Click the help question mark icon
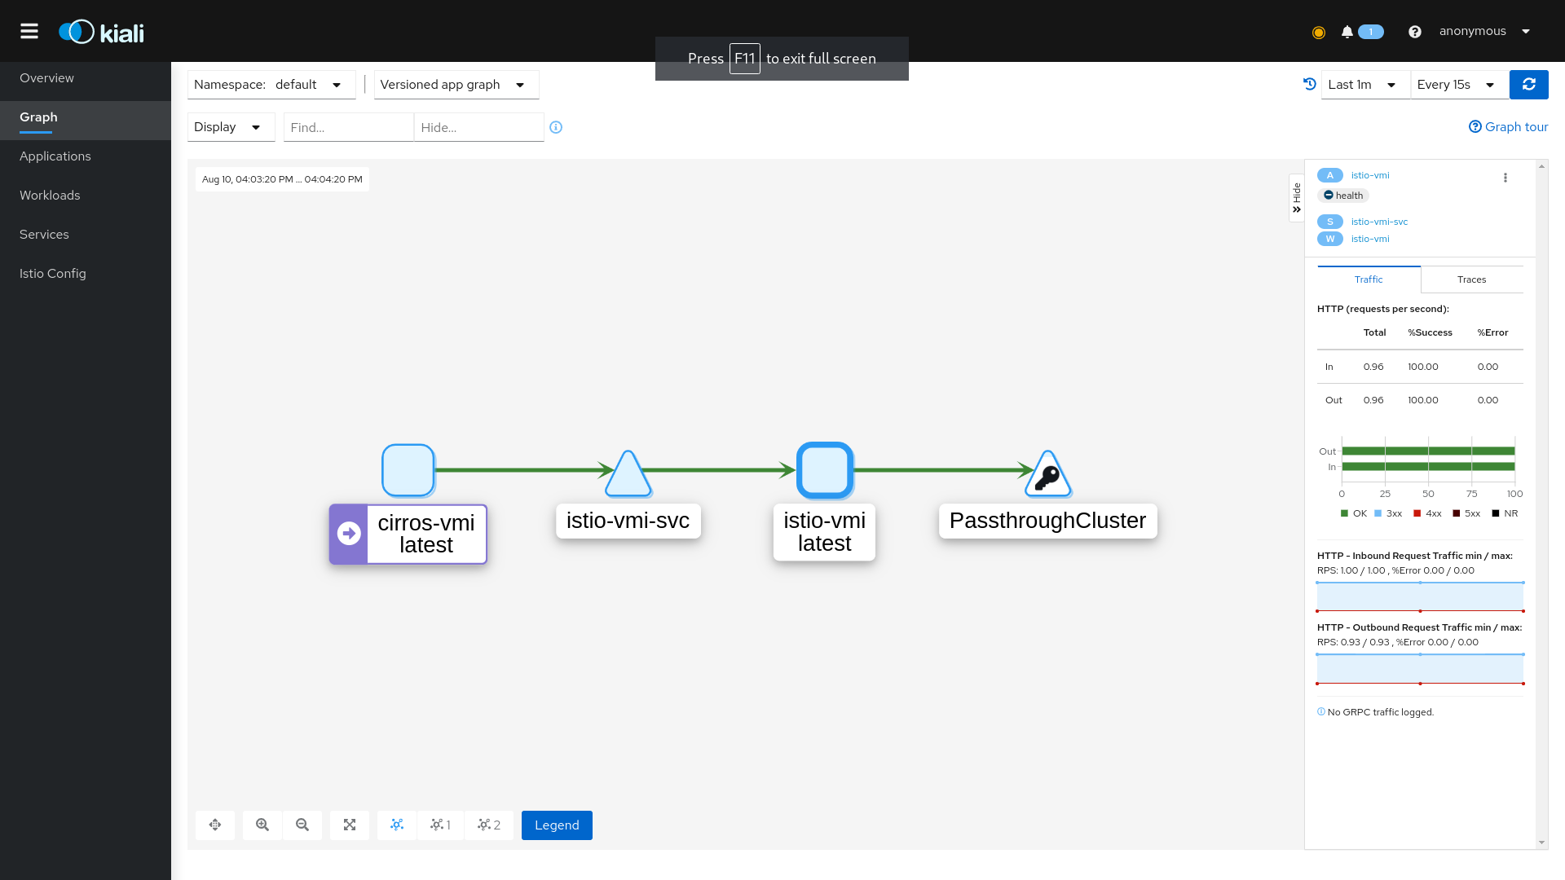This screenshot has height=880, width=1565. click(1415, 32)
